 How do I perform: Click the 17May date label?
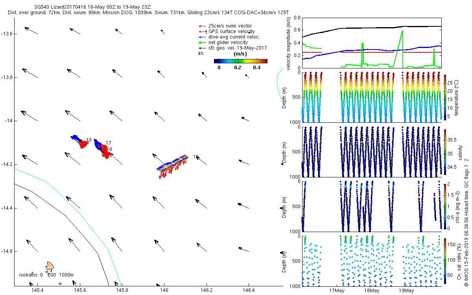point(337,291)
